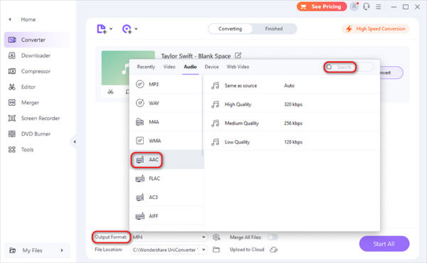Screen dimensions: 427x263
Task: Open the file location folder icon
Action: [x=216, y=249]
